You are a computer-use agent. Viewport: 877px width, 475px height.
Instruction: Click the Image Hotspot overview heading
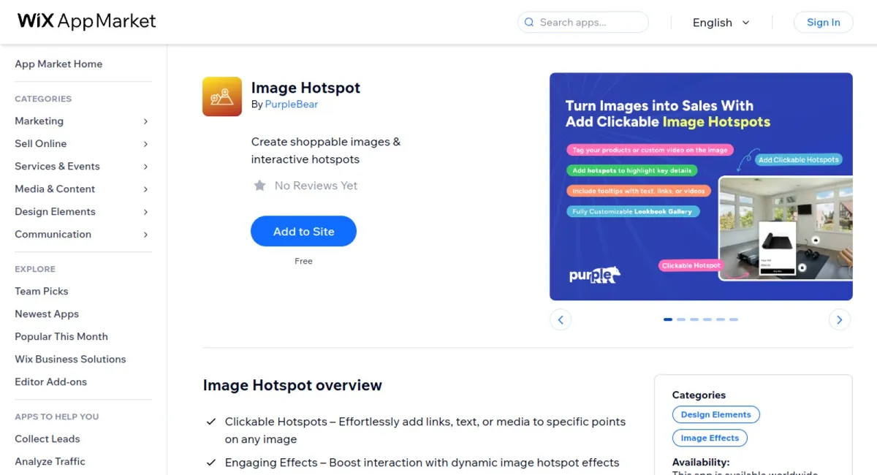coord(292,385)
